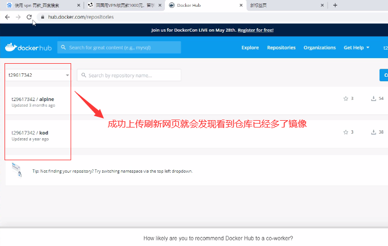Click the download icon on the kod row
Screen dimensions: 388x246
click(x=373, y=132)
